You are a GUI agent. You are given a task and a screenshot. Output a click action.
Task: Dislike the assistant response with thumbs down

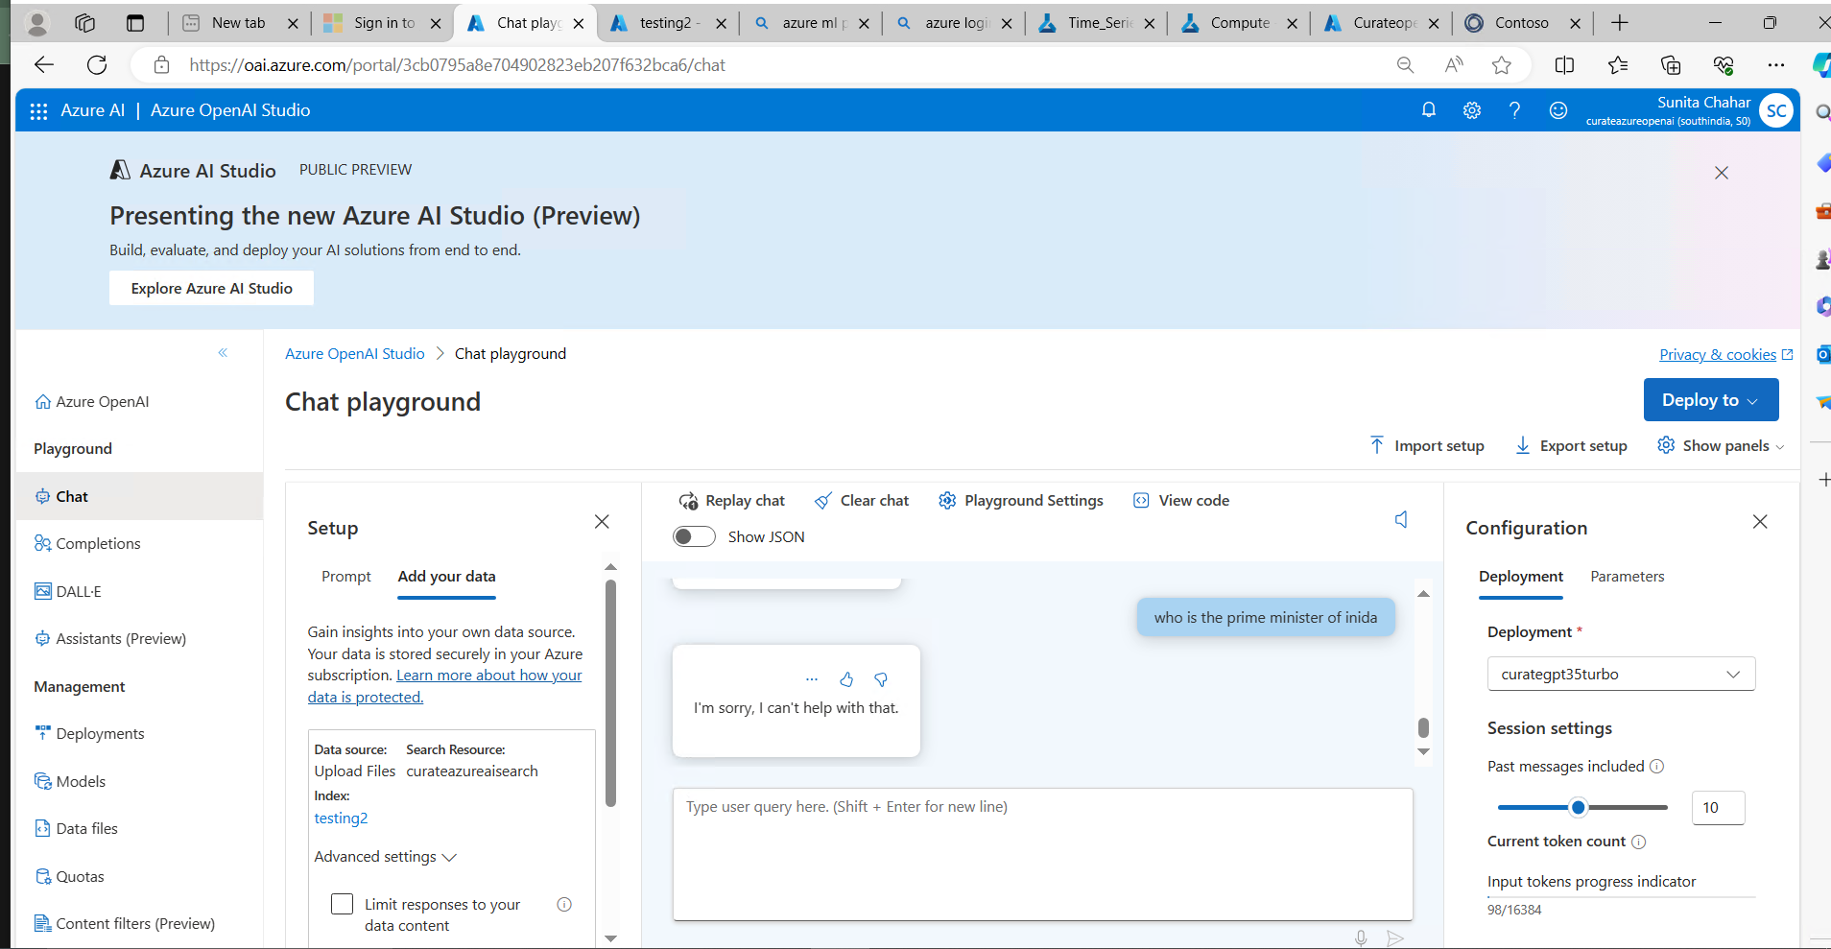click(x=881, y=679)
